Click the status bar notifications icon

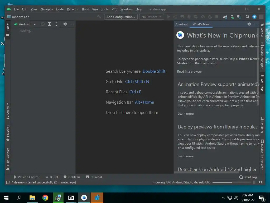(x=261, y=182)
